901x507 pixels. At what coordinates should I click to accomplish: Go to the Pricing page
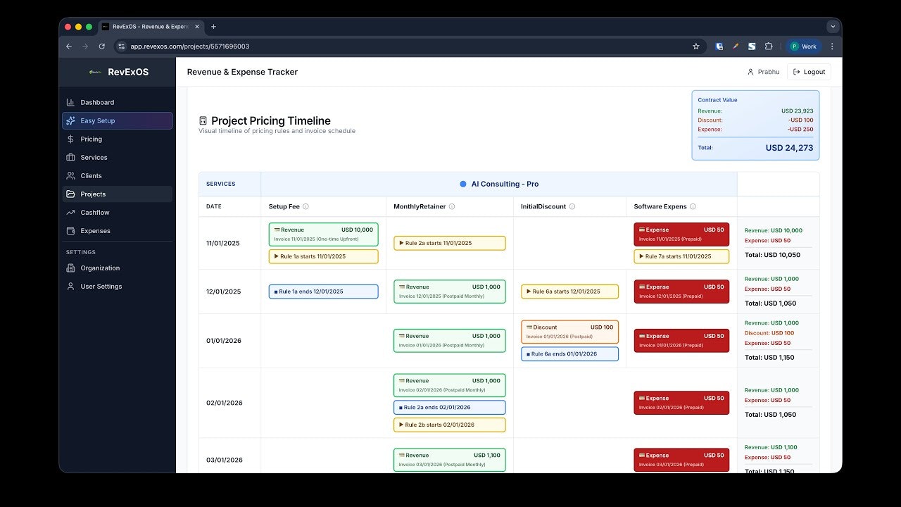pyautogui.click(x=117, y=139)
